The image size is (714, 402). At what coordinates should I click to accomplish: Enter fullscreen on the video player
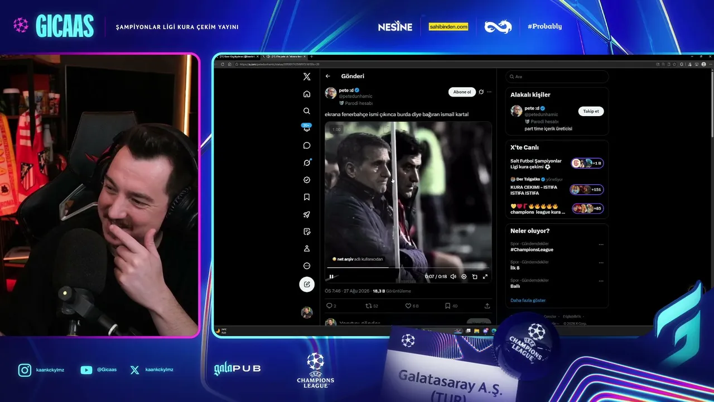[485, 276]
